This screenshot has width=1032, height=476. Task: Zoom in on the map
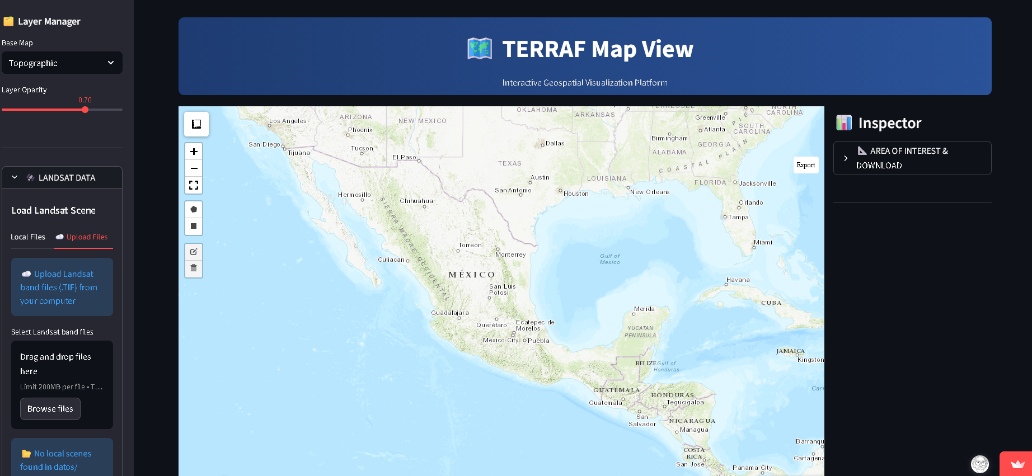tap(194, 152)
